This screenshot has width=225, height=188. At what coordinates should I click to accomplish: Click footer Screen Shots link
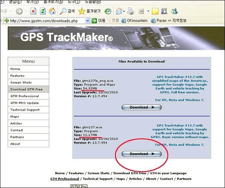point(99,173)
